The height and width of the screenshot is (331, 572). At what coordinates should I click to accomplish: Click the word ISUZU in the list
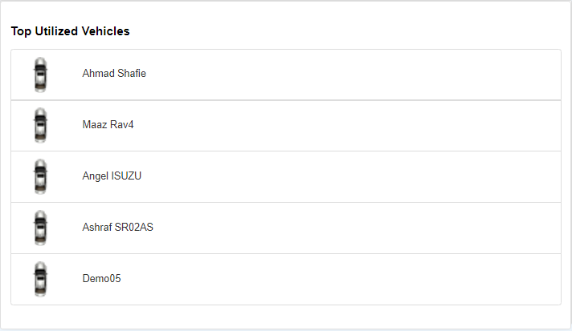127,176
